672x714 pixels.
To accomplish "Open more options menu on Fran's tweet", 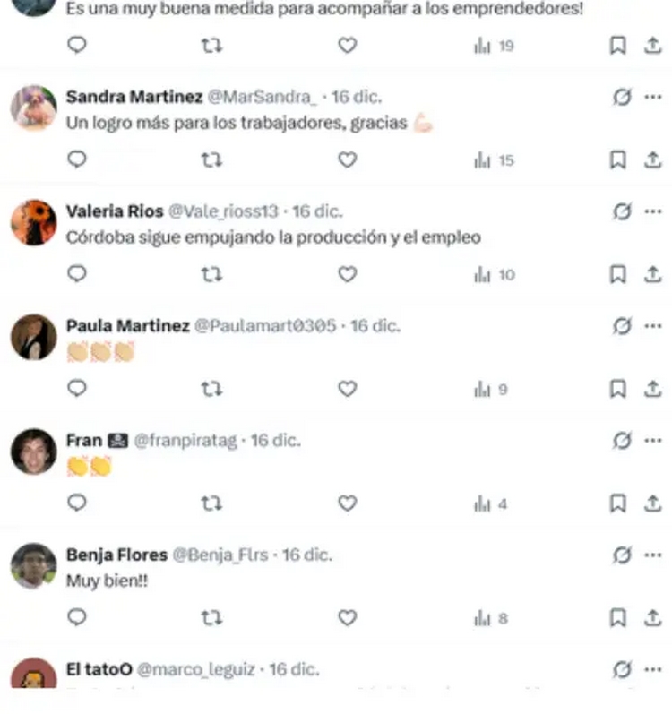I will tap(653, 441).
